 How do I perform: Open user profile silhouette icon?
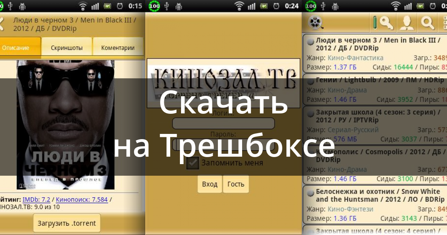click(406, 23)
